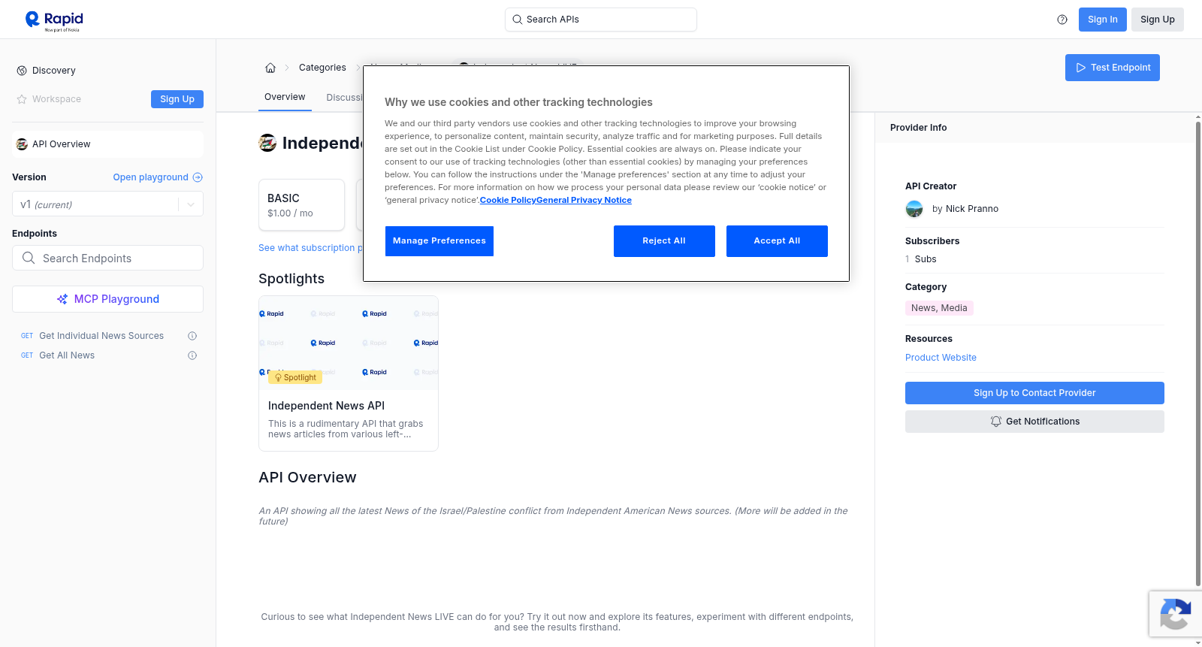Focus the Search Endpoints field

coord(107,258)
